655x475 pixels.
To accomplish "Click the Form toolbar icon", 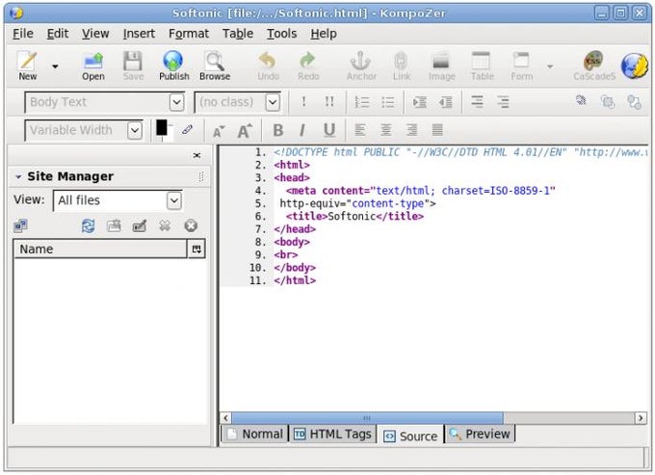I will click(x=521, y=61).
